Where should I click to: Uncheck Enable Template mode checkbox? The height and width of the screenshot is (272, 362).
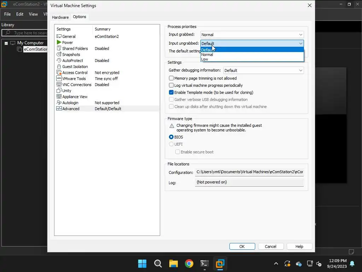[x=171, y=92]
